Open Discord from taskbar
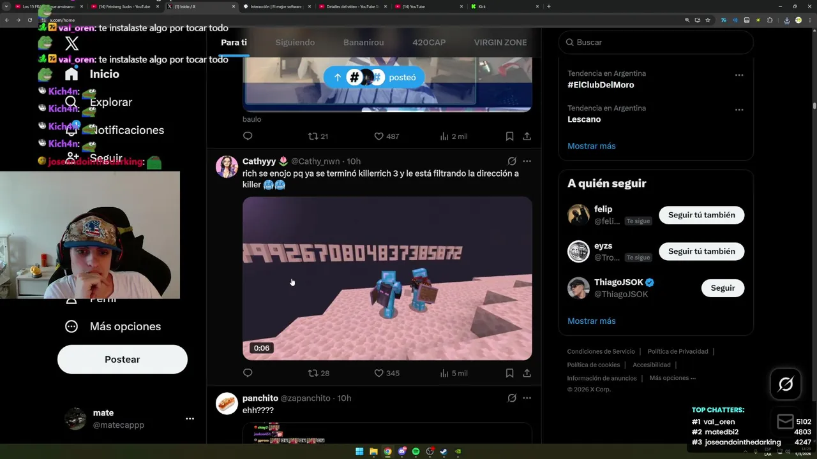Screen dimensions: 817x459 click(x=401, y=451)
